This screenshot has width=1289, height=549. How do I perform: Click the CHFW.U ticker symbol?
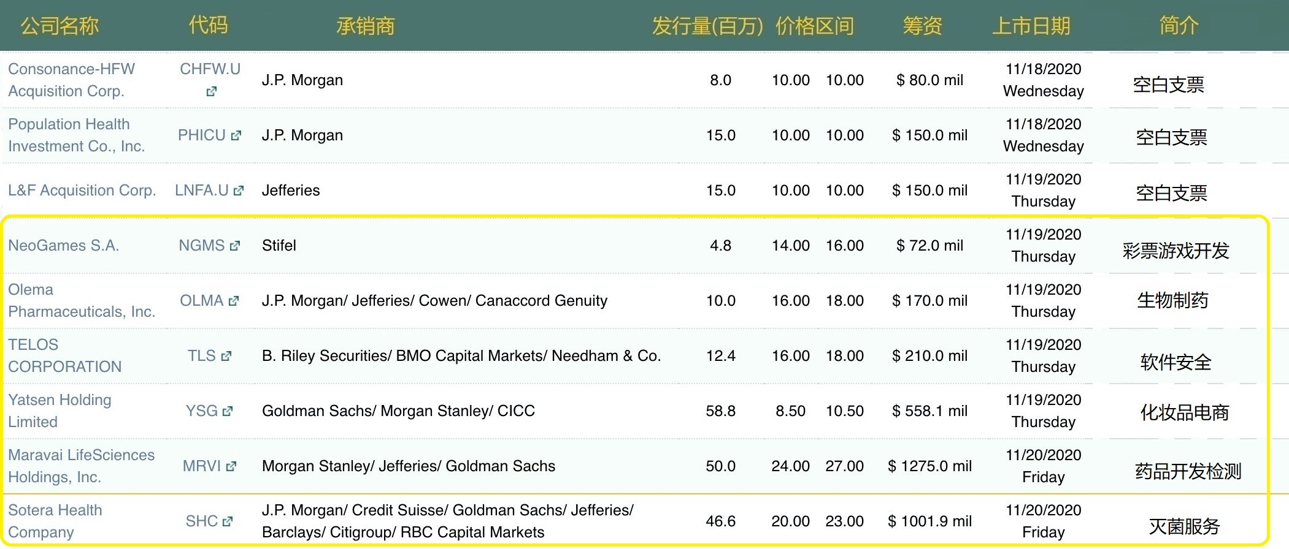click(210, 69)
